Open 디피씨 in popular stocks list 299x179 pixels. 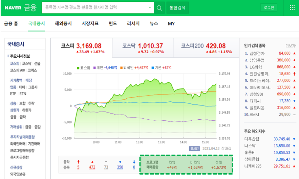tap(255, 101)
